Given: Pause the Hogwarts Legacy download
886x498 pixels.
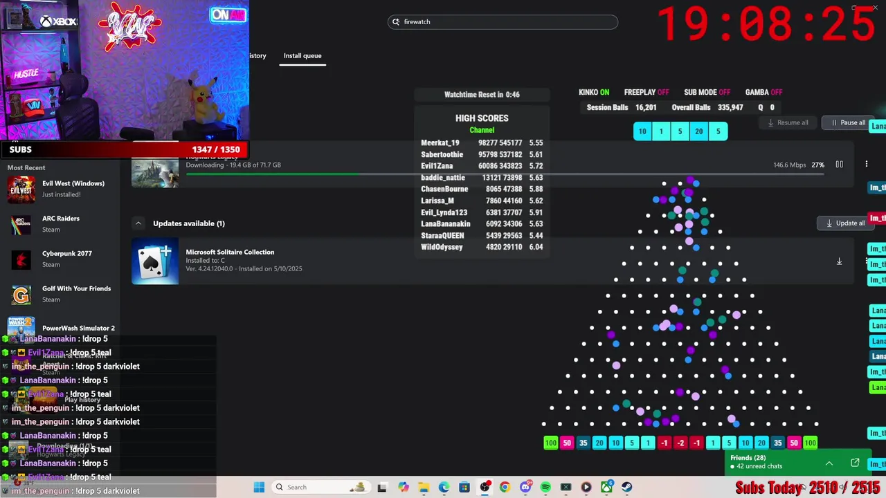Looking at the screenshot, I should click(x=839, y=165).
